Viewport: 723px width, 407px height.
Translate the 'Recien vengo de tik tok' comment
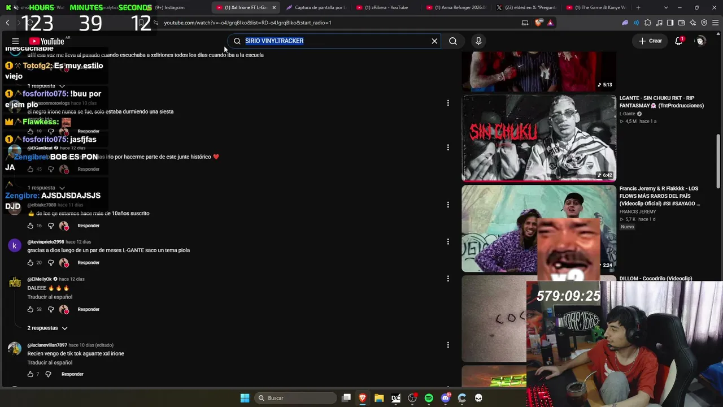click(x=50, y=362)
